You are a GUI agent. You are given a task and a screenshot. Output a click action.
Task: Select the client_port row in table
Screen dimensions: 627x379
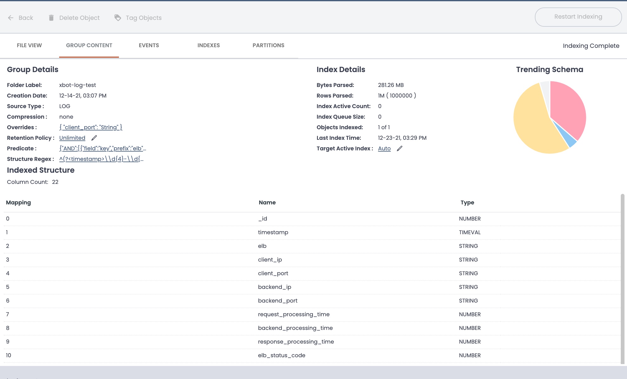(x=273, y=273)
